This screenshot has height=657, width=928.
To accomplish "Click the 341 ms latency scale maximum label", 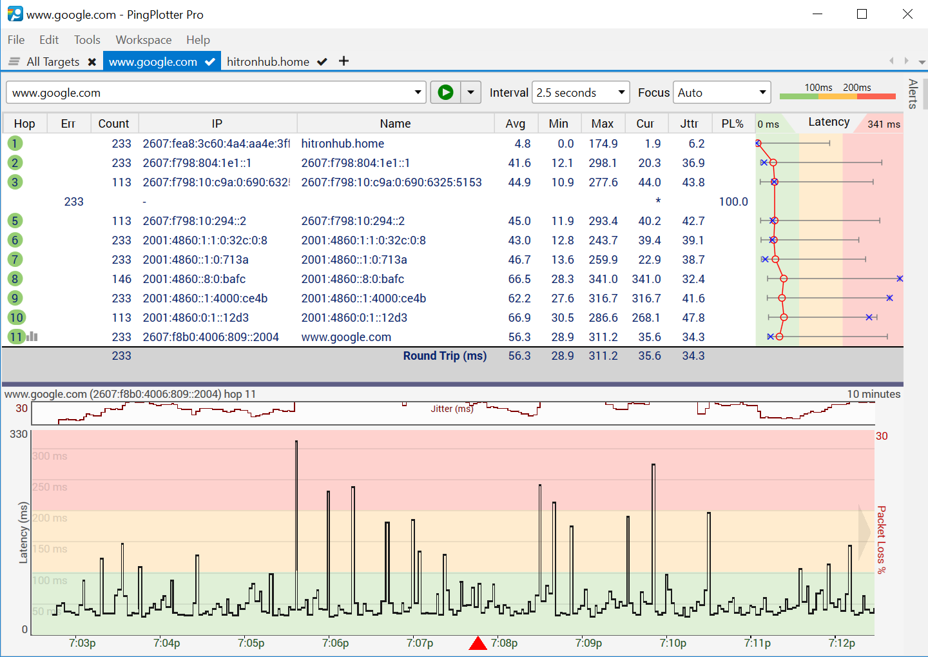I will pyautogui.click(x=884, y=124).
